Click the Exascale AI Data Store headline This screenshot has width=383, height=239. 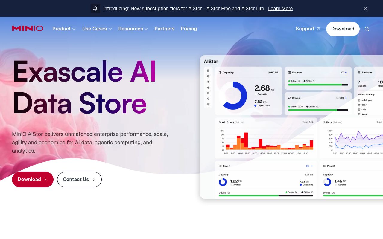(x=84, y=87)
